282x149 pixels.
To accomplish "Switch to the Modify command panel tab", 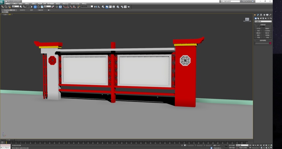I will pos(258,15).
